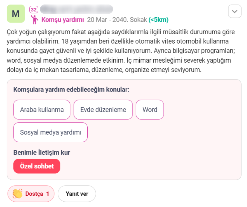Choose the "Evde düzenleme" topic tag
Viewport: 247px width, 207px height.
click(103, 109)
